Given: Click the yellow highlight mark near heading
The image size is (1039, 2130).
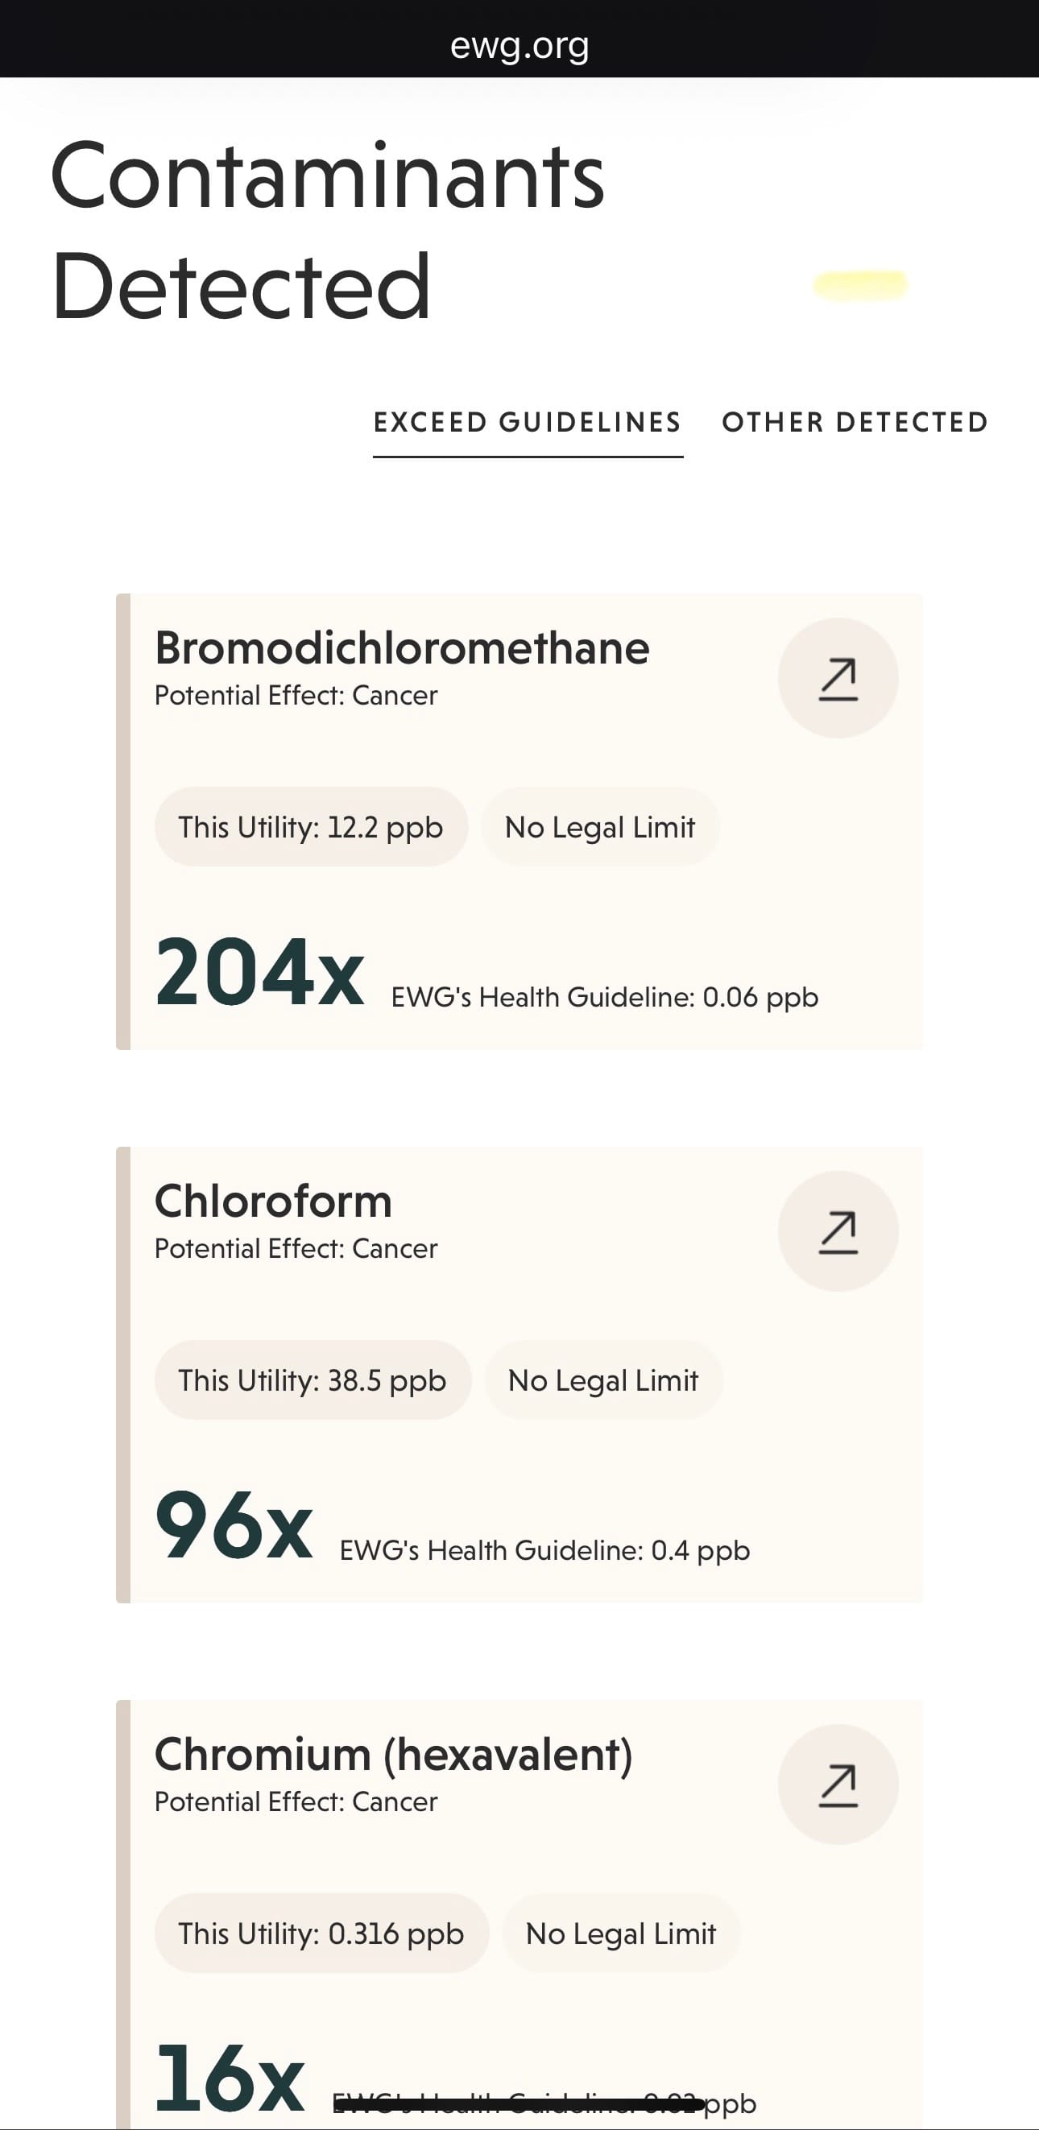Looking at the screenshot, I should tap(860, 285).
